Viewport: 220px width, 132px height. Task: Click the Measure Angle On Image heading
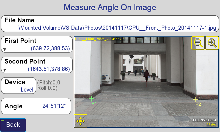point(110,7)
